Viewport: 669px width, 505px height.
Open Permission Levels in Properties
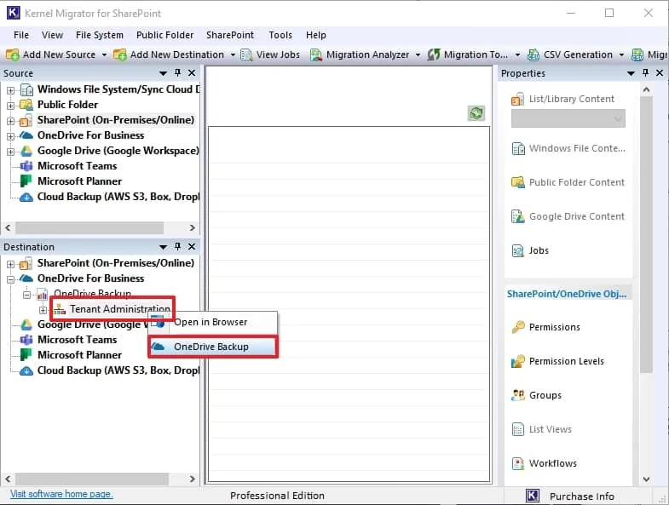point(557,361)
